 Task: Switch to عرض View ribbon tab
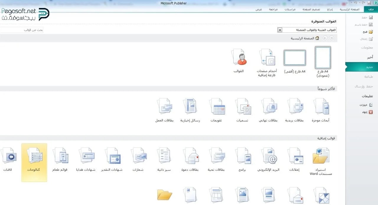259,9
